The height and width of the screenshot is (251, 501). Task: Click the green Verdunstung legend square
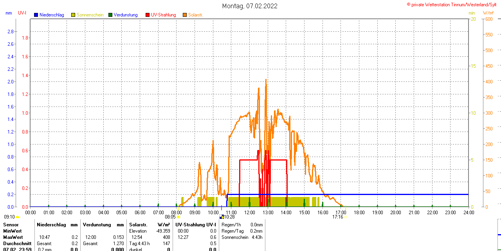(110, 15)
